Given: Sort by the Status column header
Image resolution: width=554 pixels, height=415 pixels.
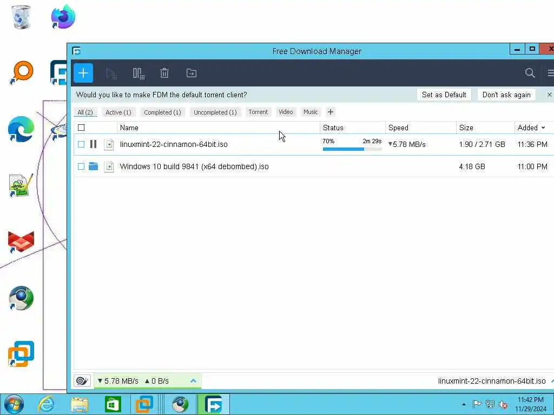Looking at the screenshot, I should pyautogui.click(x=352, y=128).
